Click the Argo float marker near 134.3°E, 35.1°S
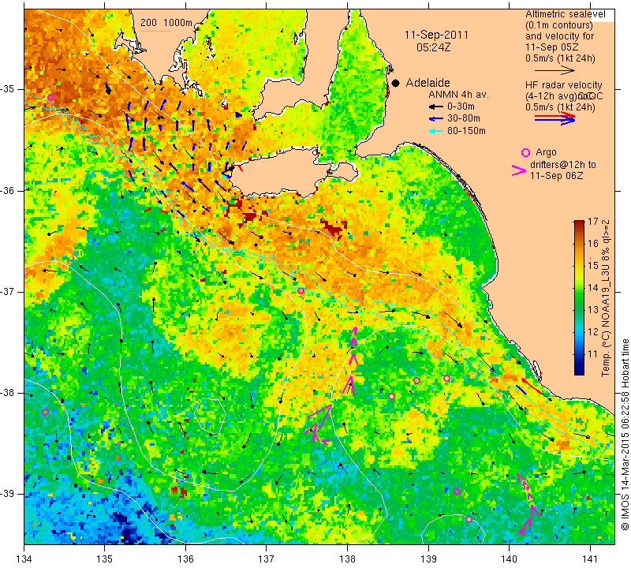 50,97
